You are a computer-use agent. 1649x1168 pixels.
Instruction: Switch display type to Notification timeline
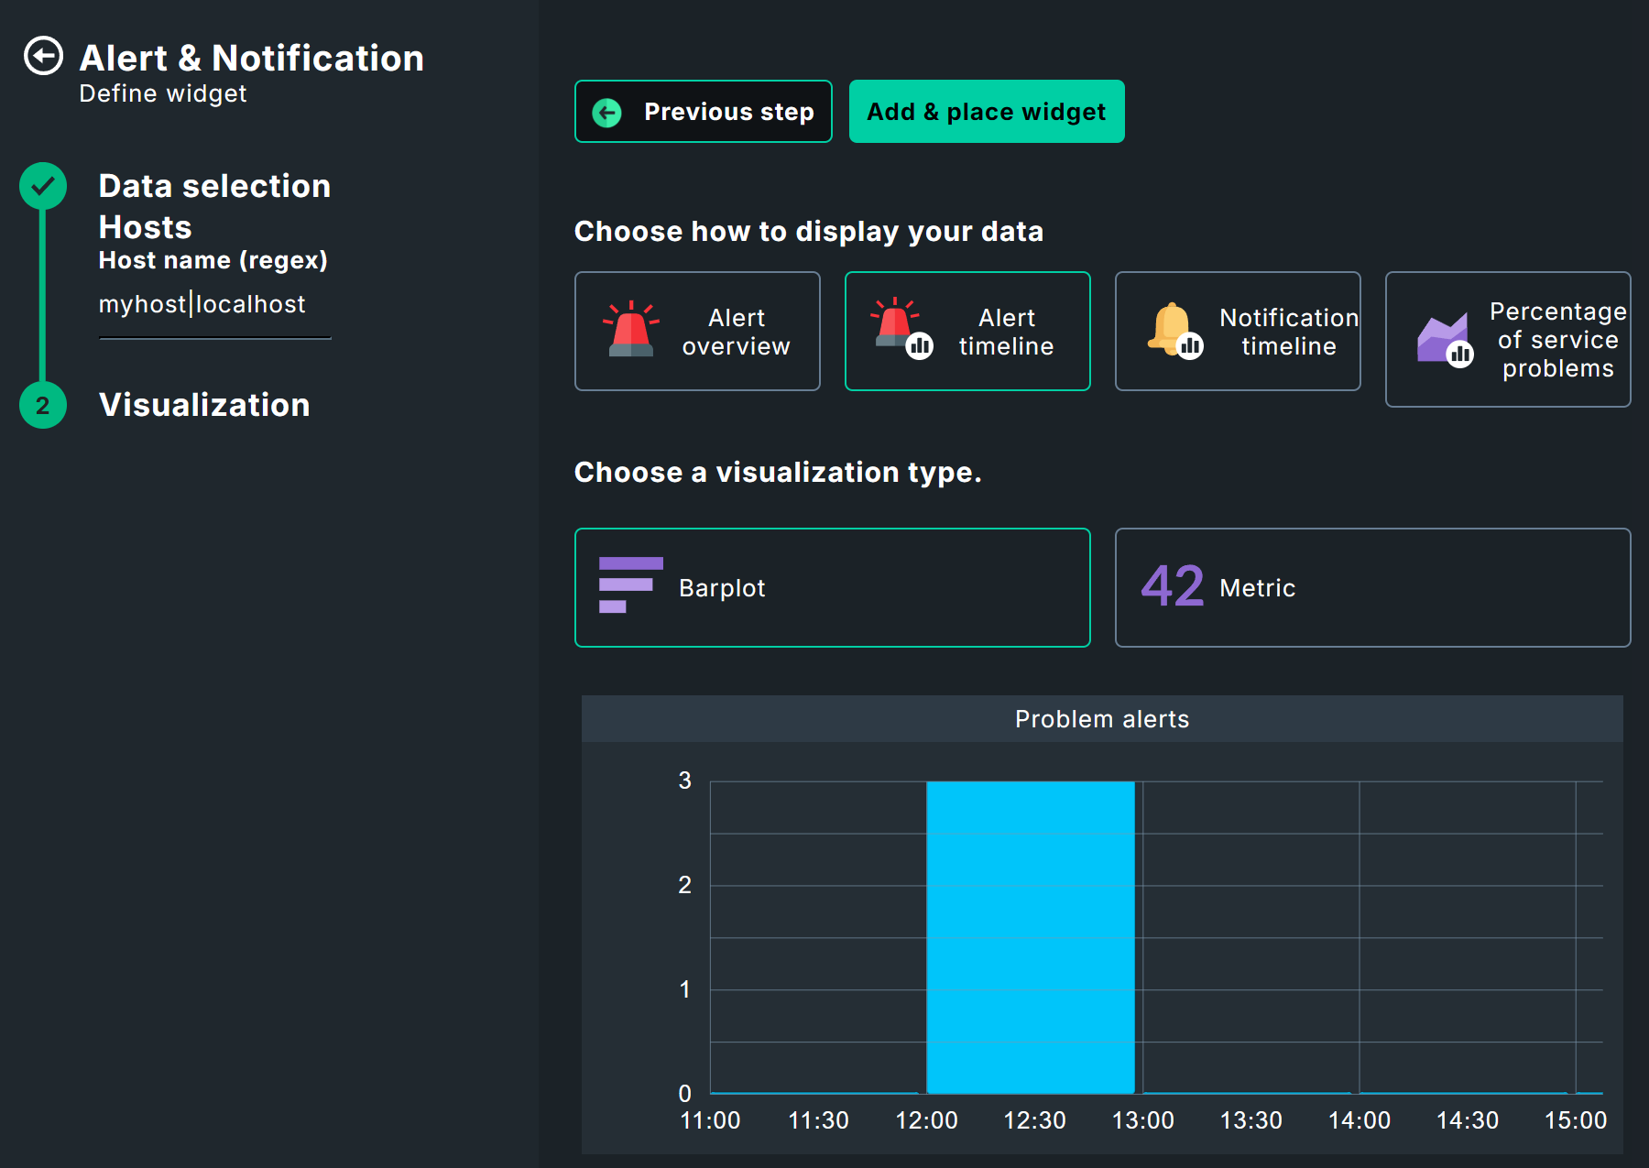1238,331
